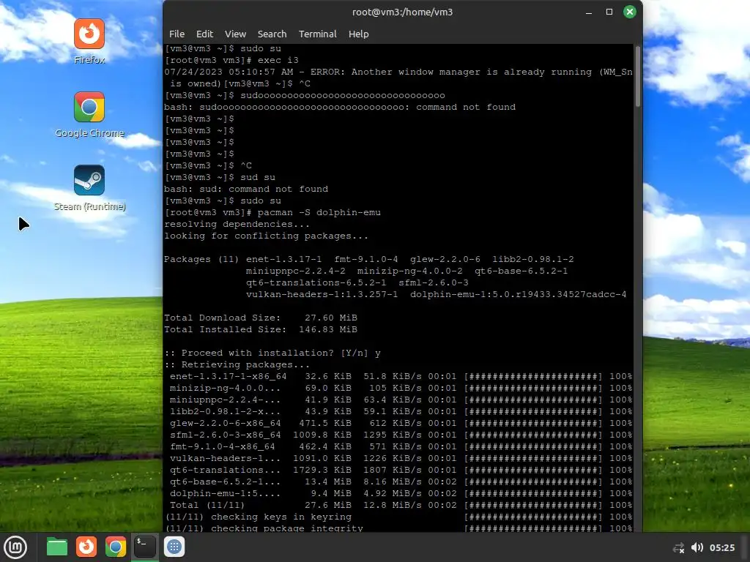The height and width of the screenshot is (562, 750).
Task: Launch Chrome from the taskbar
Action: [x=115, y=547]
